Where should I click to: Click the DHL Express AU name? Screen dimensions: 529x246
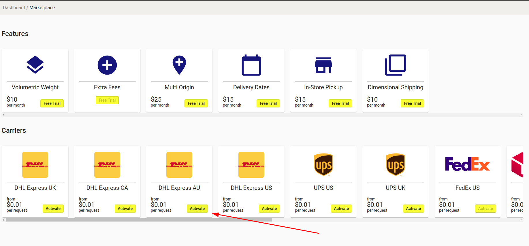[179, 188]
